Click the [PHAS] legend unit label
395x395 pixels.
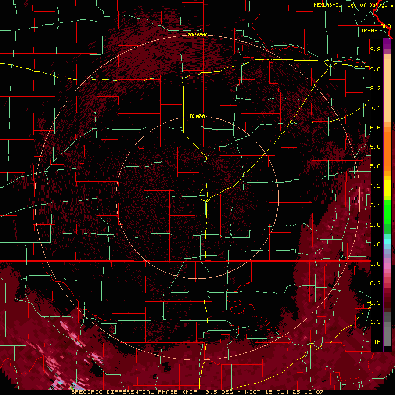[371, 30]
